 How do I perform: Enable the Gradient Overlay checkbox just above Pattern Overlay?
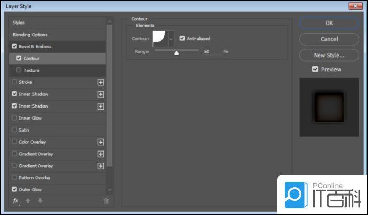(14, 166)
